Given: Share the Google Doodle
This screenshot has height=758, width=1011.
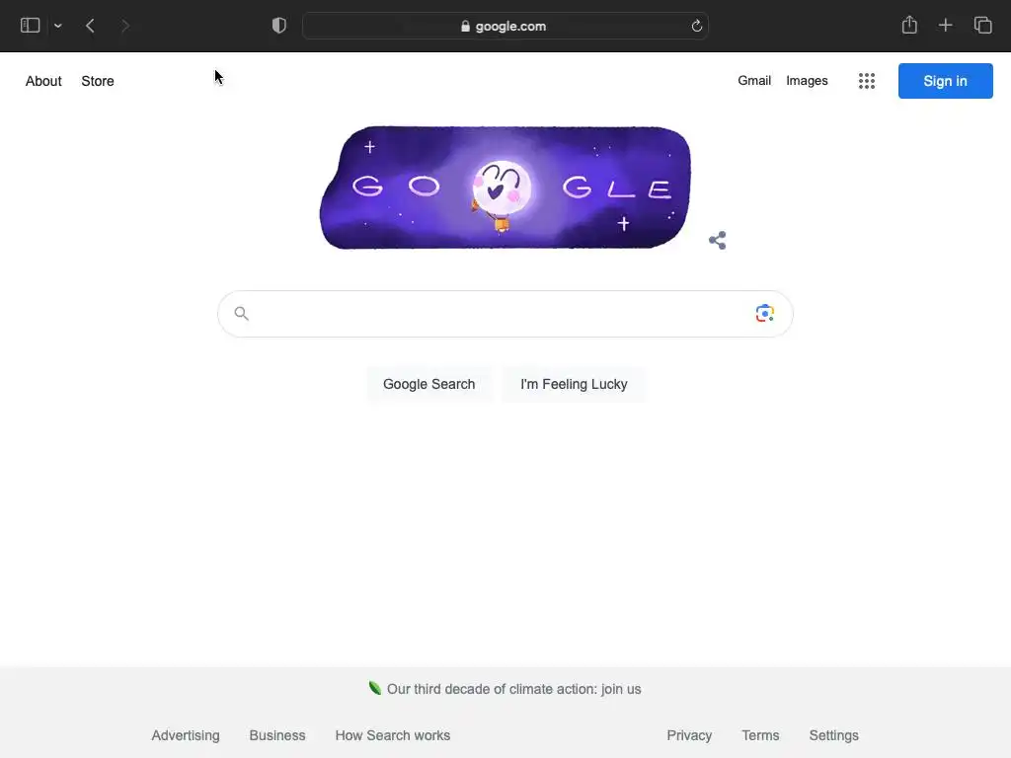Looking at the screenshot, I should [718, 241].
